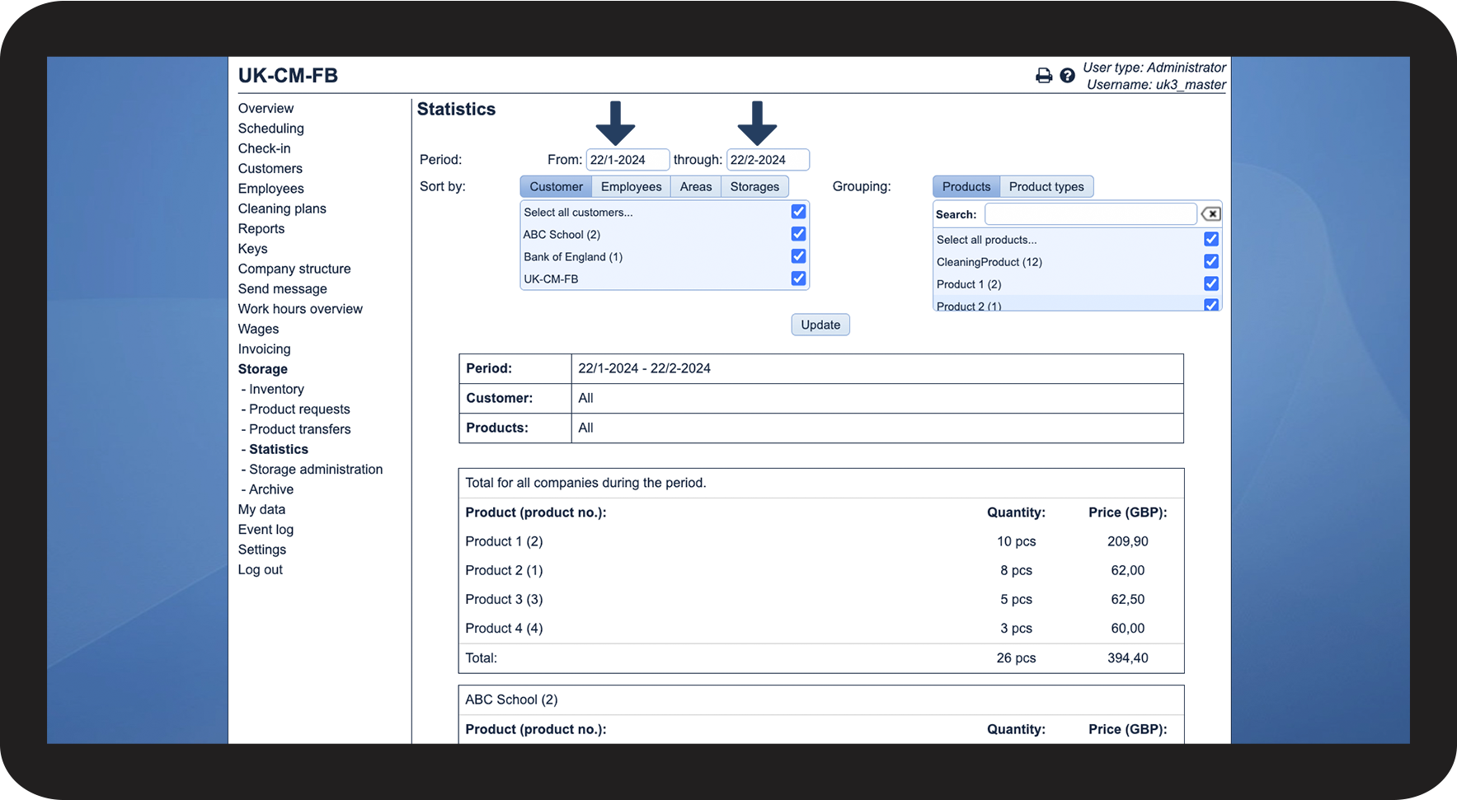This screenshot has width=1457, height=800.
Task: Open Inventory under Storage
Action: click(x=276, y=389)
